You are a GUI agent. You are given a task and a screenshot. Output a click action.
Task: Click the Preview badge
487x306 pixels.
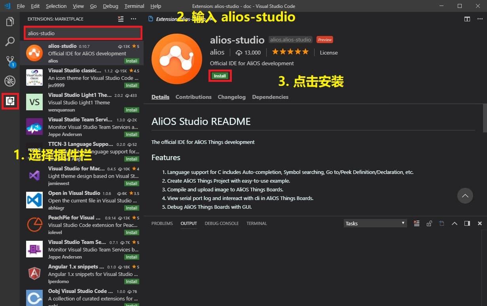[325, 40]
